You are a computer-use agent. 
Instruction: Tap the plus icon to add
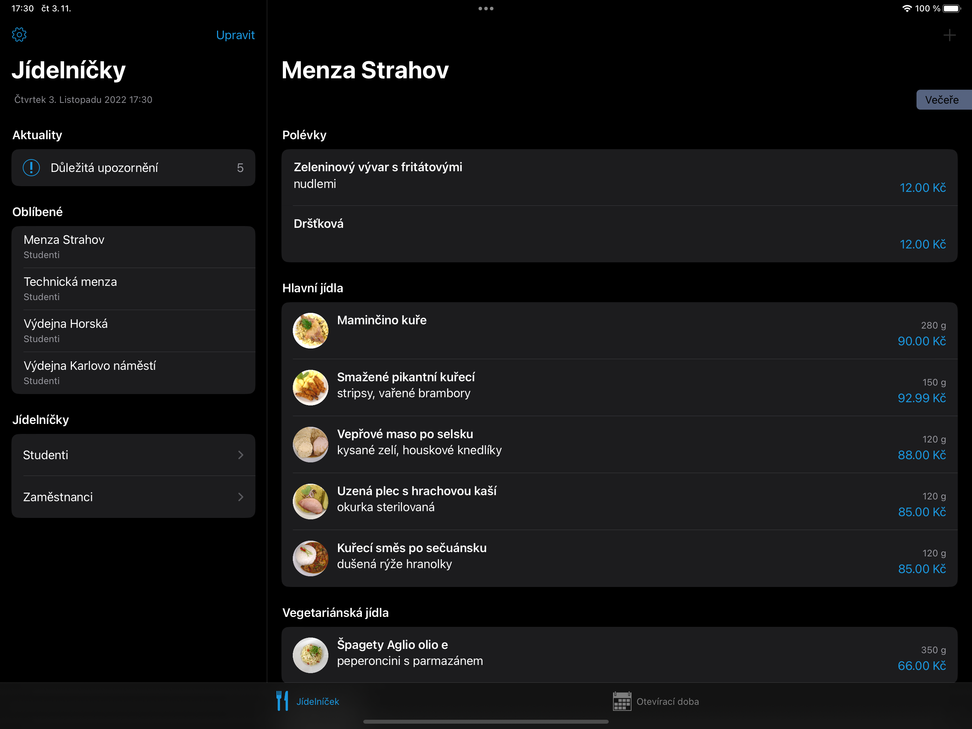coord(949,35)
